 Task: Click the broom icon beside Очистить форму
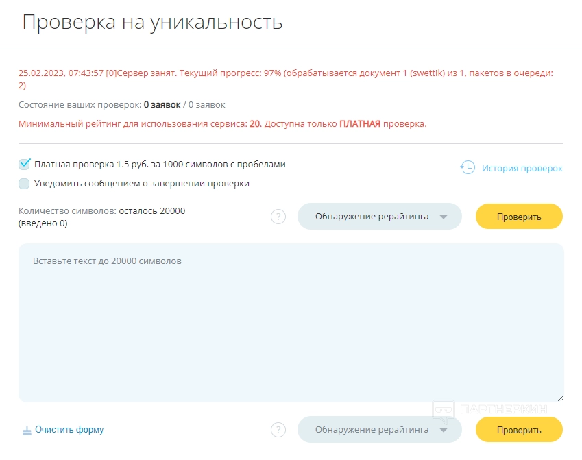click(x=27, y=431)
